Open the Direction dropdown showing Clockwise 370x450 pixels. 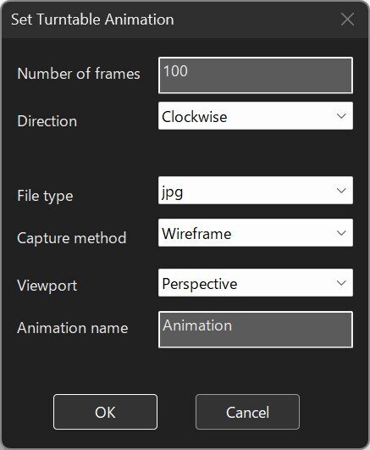pos(256,116)
